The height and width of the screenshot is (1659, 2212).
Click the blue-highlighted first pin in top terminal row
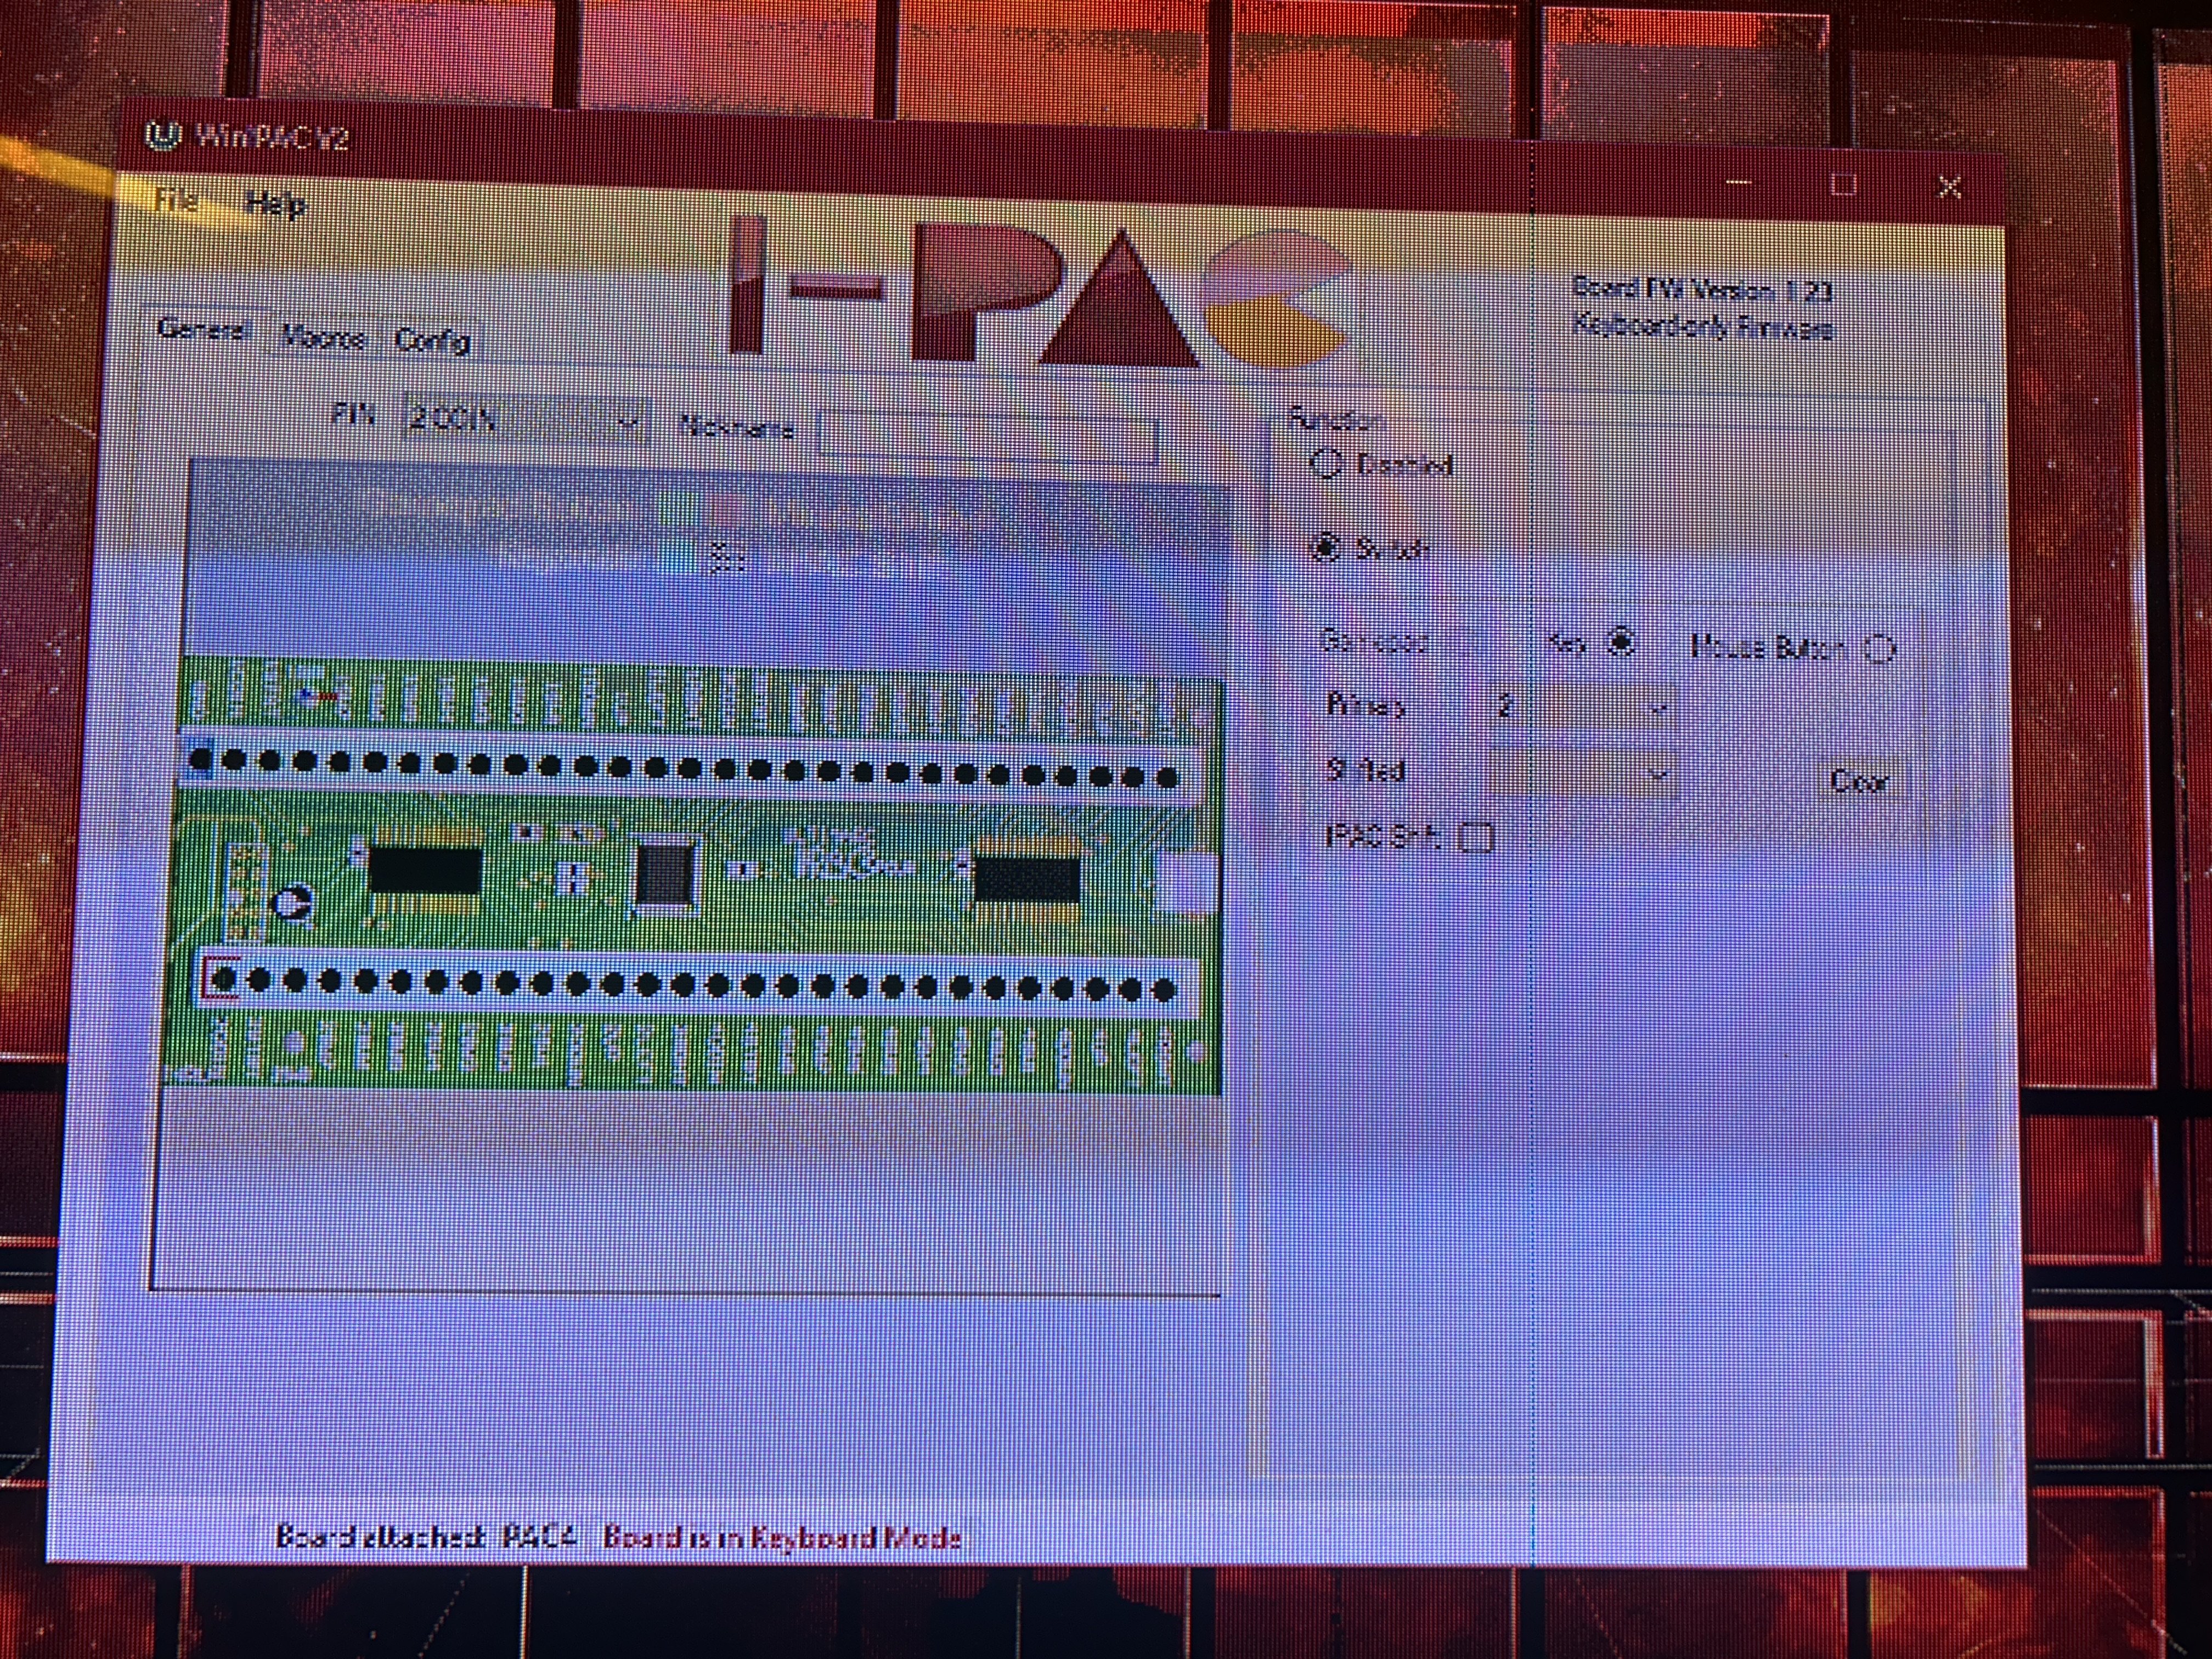pyautogui.click(x=201, y=759)
